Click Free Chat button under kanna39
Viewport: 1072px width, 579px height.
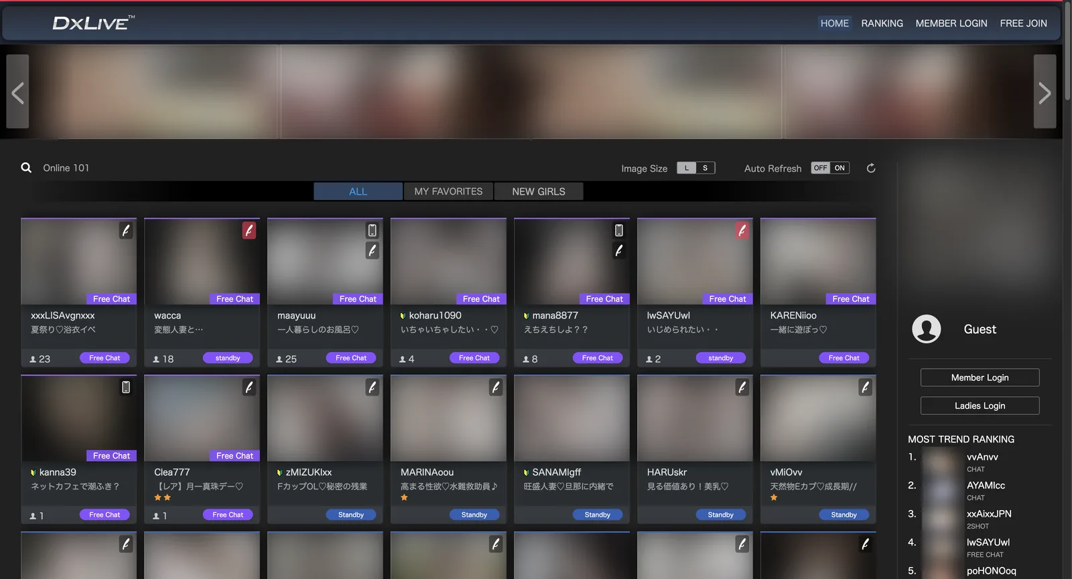pyautogui.click(x=105, y=515)
